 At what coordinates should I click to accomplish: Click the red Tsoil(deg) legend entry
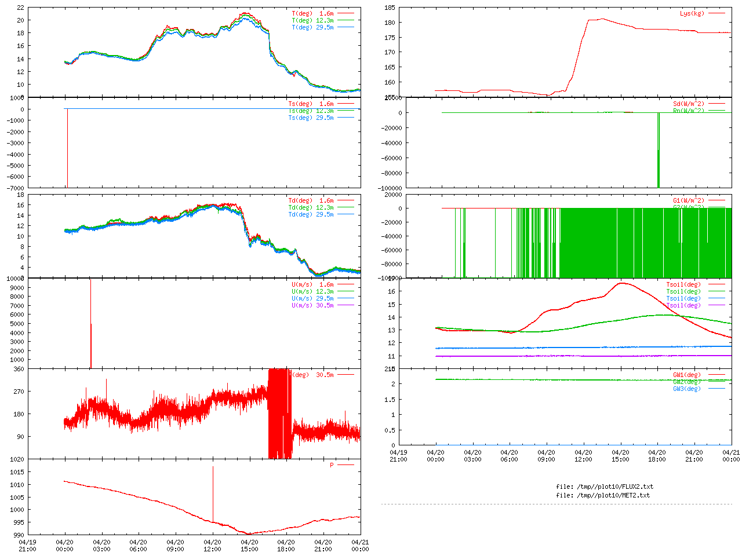tap(695, 284)
